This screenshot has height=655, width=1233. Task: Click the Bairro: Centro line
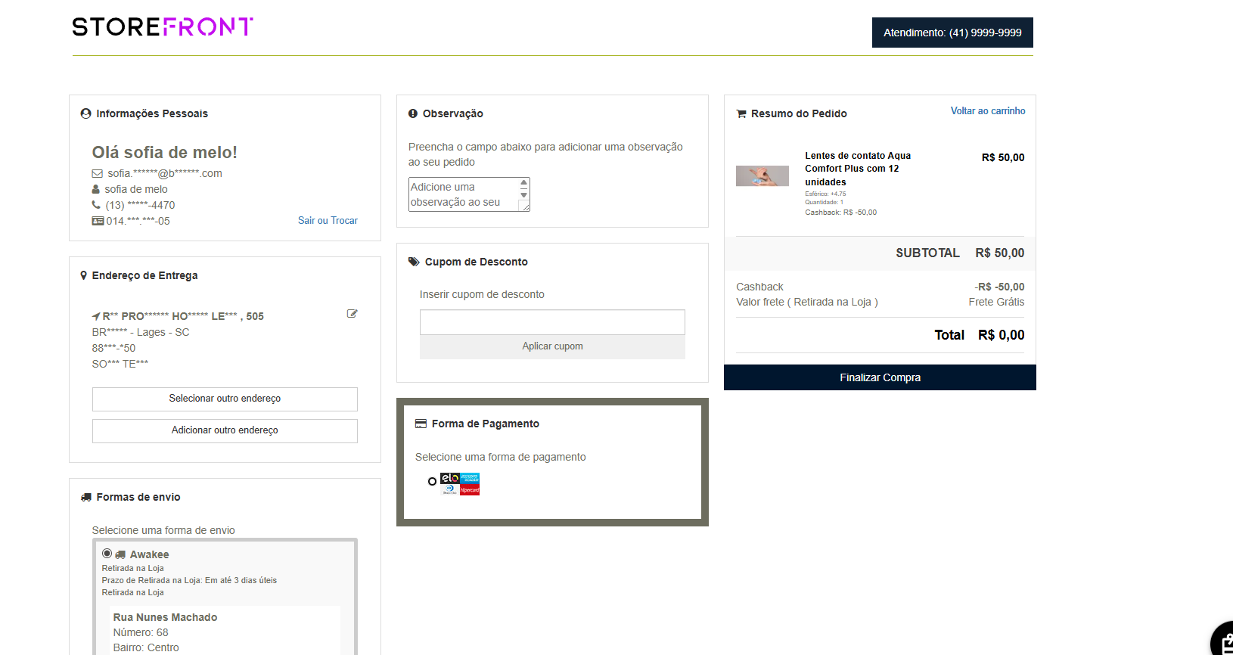coord(146,647)
